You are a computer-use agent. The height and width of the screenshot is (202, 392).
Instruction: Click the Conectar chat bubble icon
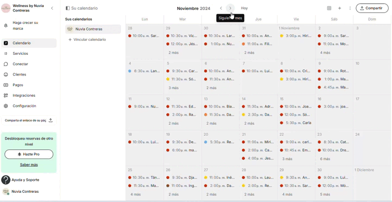point(6,64)
